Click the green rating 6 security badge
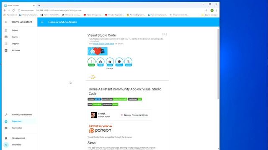This screenshot has height=150, width=268. 91,62
